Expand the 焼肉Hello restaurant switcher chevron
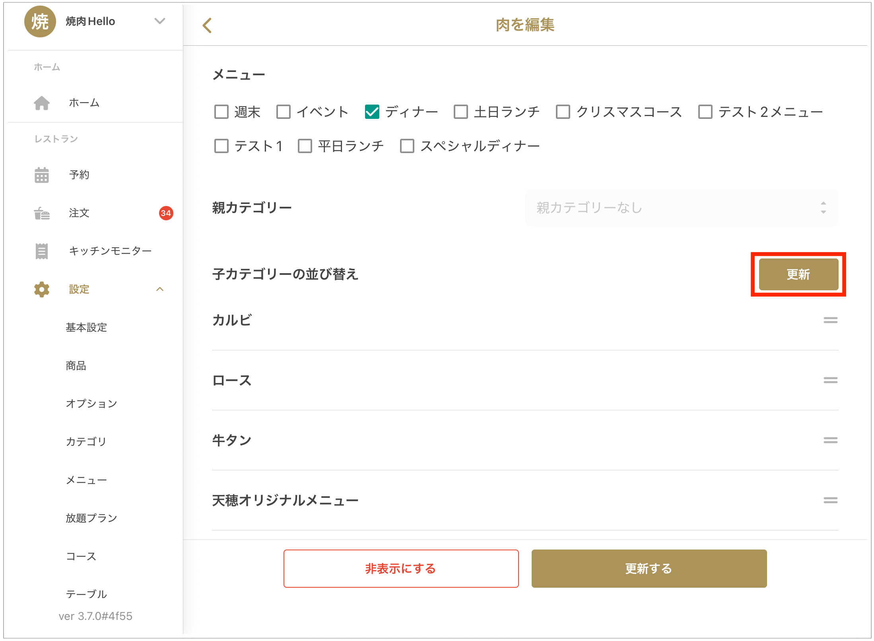The width and height of the screenshot is (874, 641). [x=160, y=21]
